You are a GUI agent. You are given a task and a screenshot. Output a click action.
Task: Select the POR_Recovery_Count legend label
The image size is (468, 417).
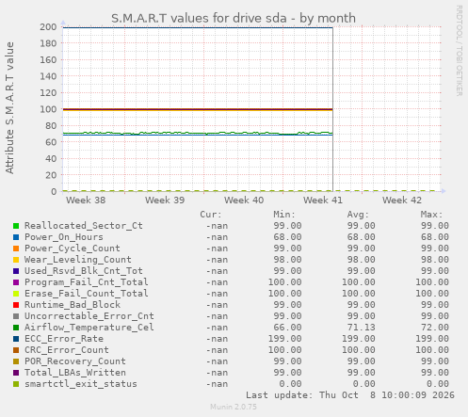point(75,361)
